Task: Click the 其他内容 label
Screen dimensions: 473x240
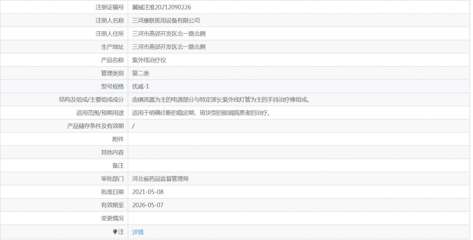Action: (112, 153)
